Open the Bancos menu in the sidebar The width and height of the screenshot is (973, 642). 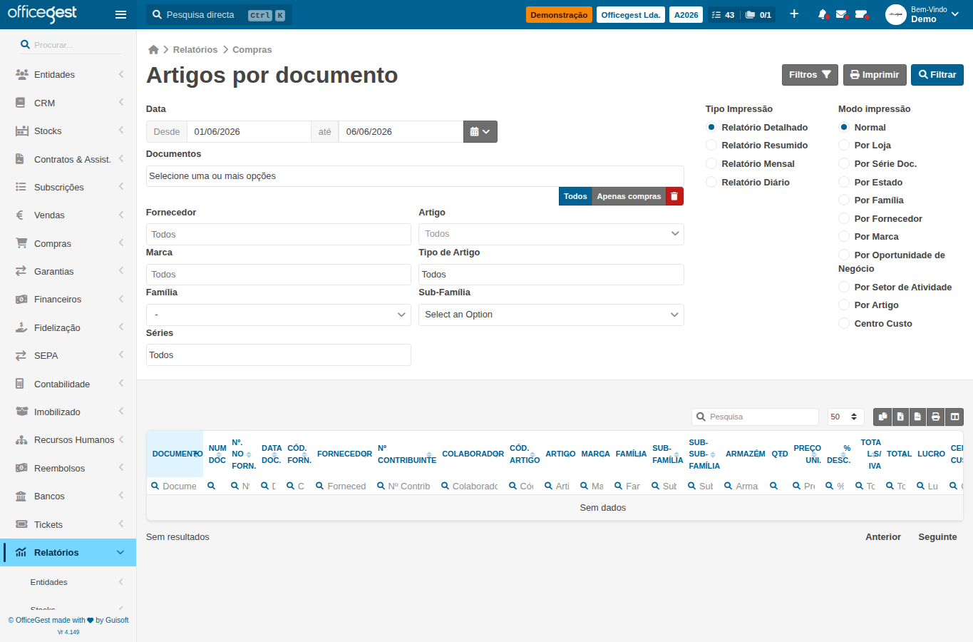[x=68, y=496]
